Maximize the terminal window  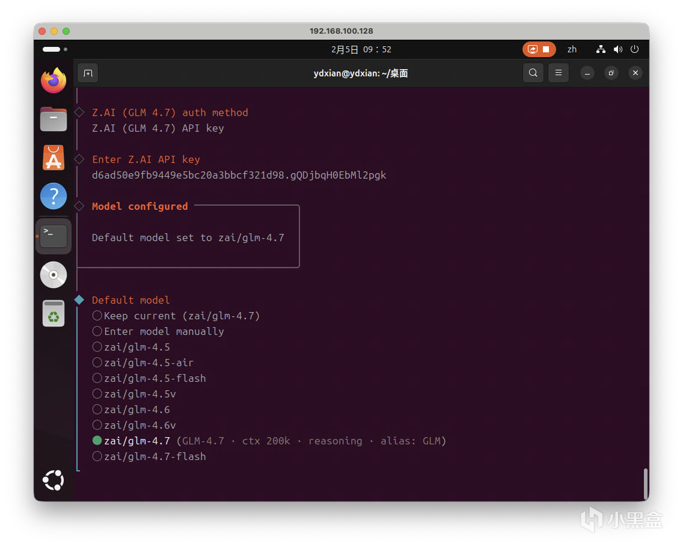tap(611, 73)
